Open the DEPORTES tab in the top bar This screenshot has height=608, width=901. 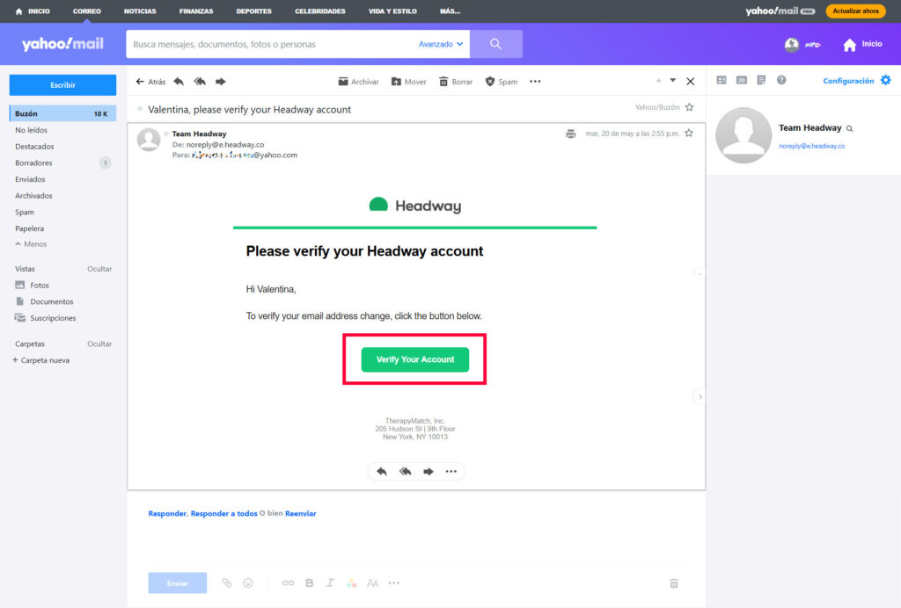(x=254, y=11)
